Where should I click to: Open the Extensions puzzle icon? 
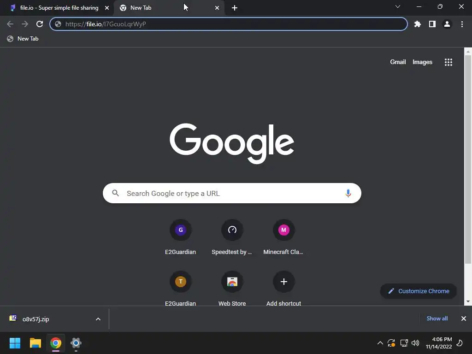pos(417,24)
